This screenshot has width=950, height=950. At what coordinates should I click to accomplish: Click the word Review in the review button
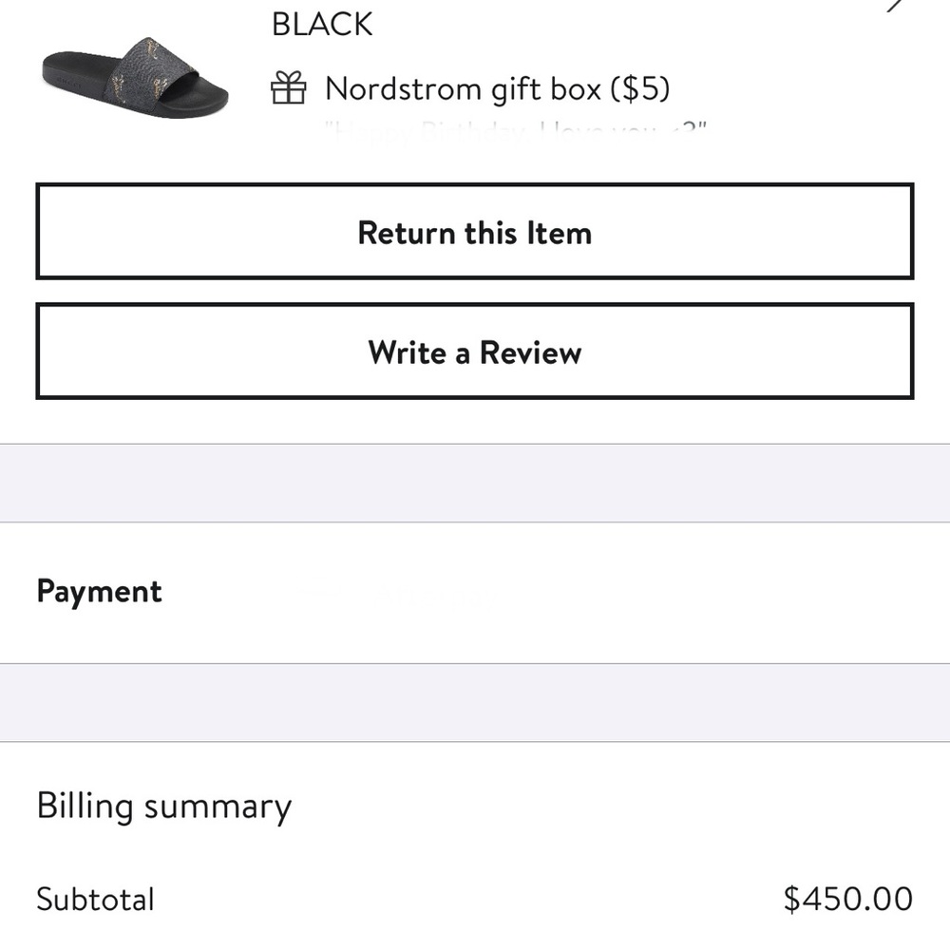[530, 352]
